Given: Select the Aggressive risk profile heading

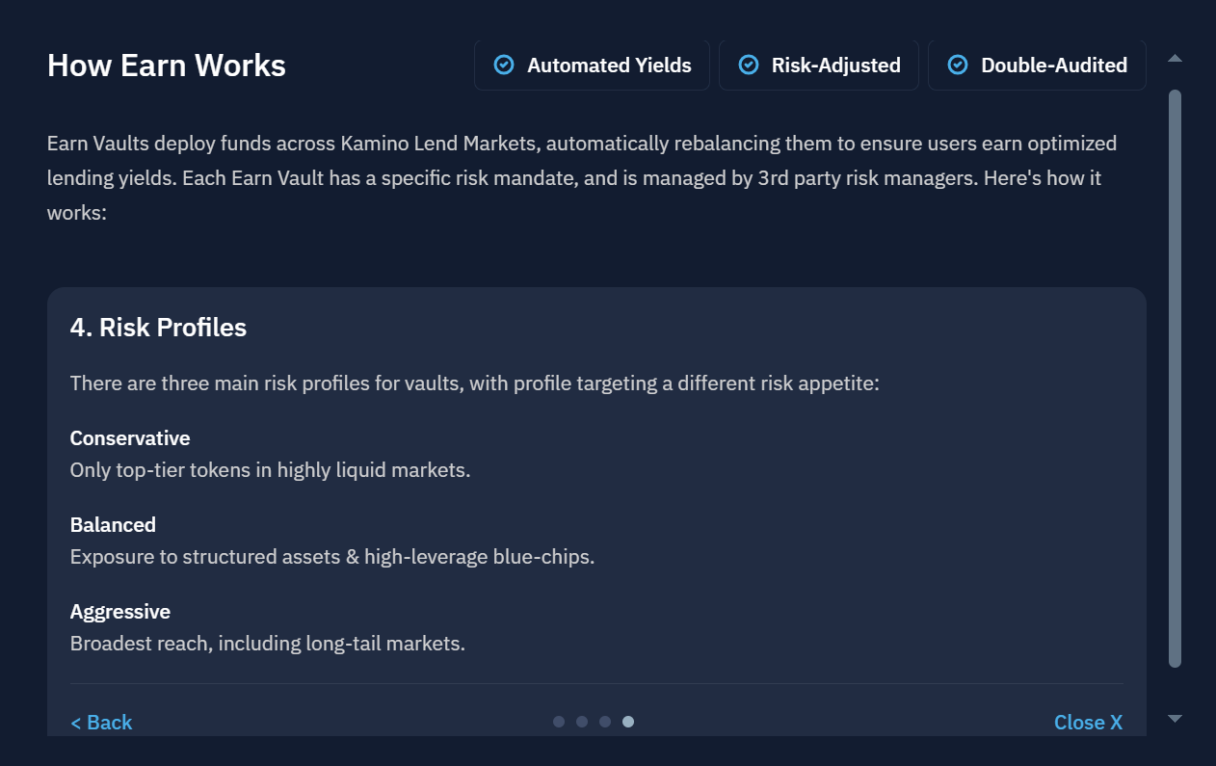Looking at the screenshot, I should point(120,612).
